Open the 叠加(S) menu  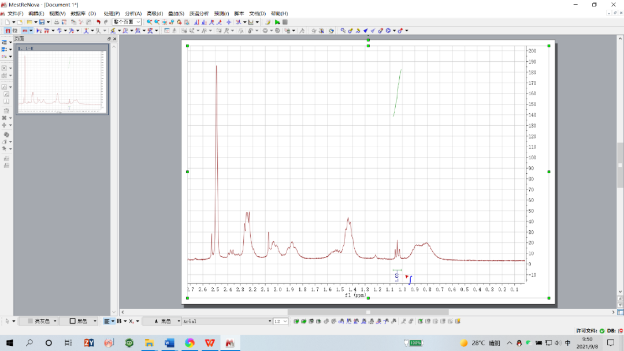click(176, 13)
